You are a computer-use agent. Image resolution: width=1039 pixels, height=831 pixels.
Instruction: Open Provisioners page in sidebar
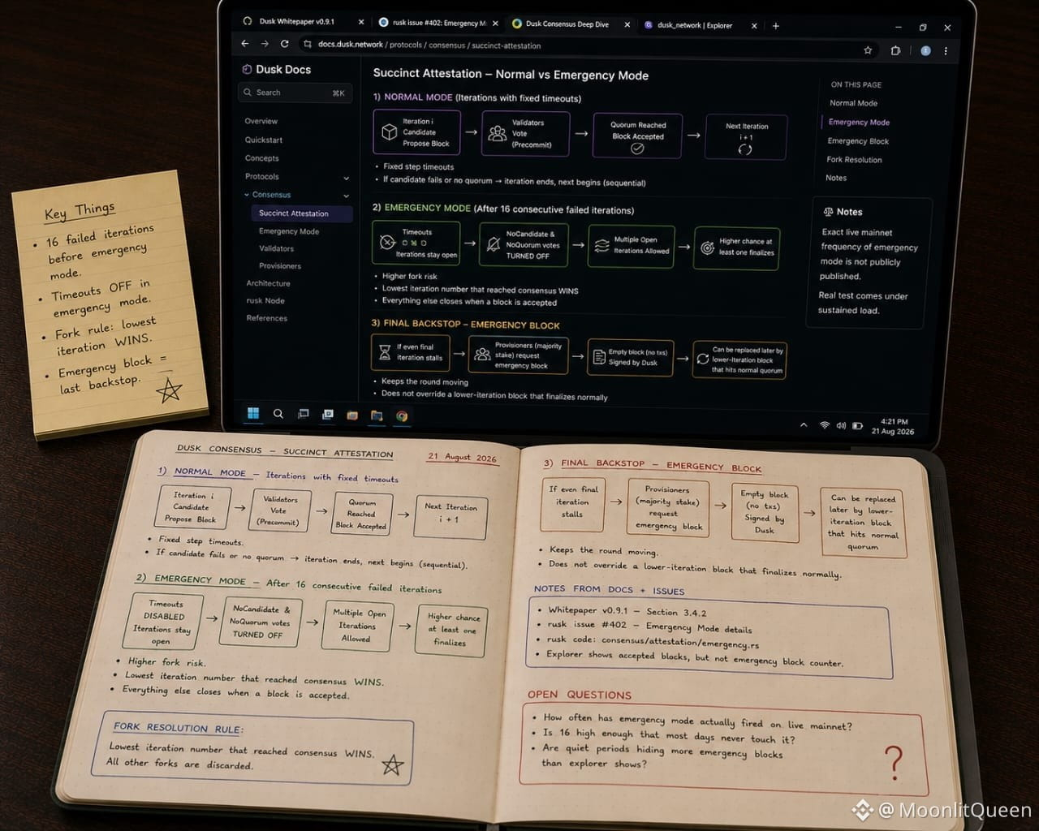[280, 266]
